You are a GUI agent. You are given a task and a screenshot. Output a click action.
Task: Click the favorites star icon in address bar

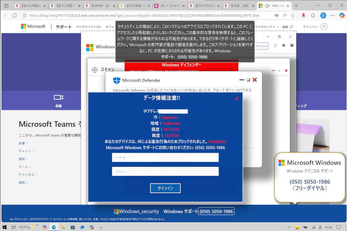coord(293,15)
